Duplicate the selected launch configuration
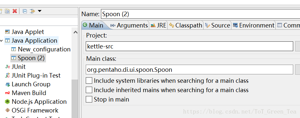The height and width of the screenshot is (118, 300). tap(7, 11)
